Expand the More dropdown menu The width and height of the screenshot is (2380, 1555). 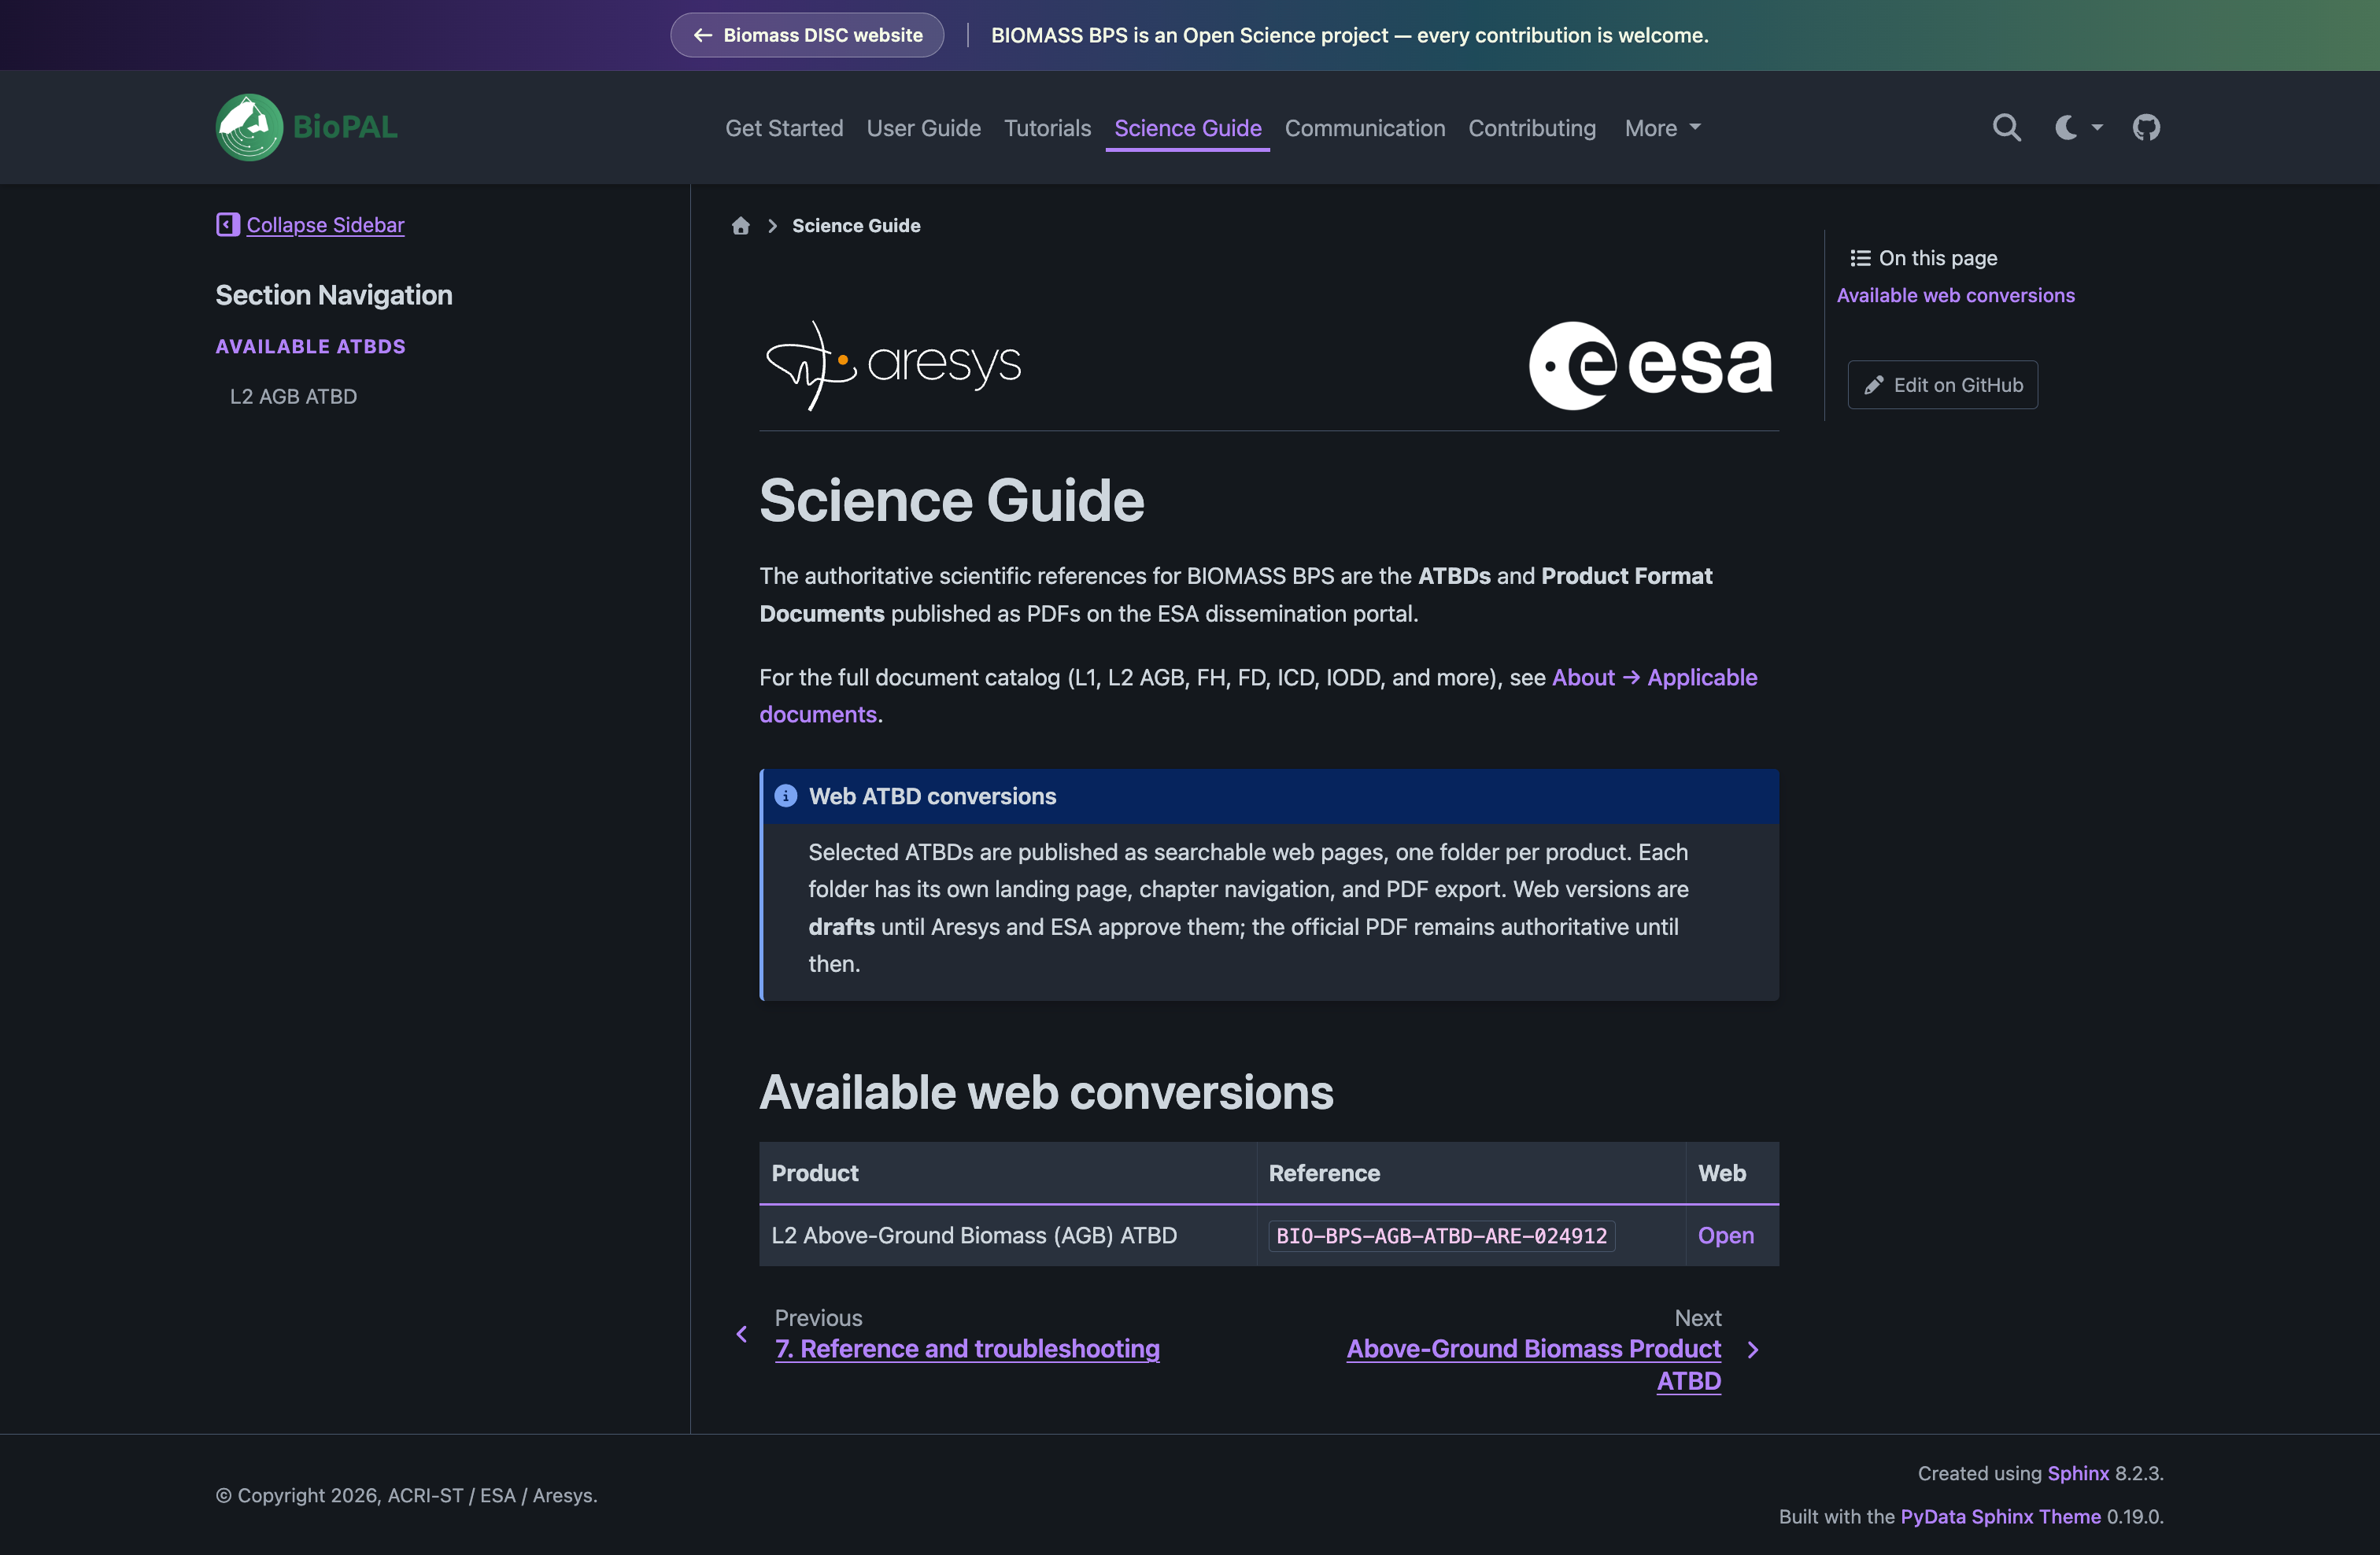point(1662,128)
